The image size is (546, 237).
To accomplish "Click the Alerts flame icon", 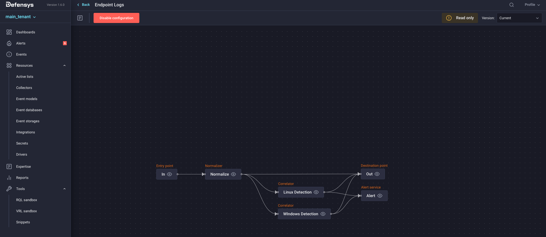I will tap(9, 43).
